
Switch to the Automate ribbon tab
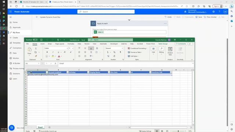[103, 44]
